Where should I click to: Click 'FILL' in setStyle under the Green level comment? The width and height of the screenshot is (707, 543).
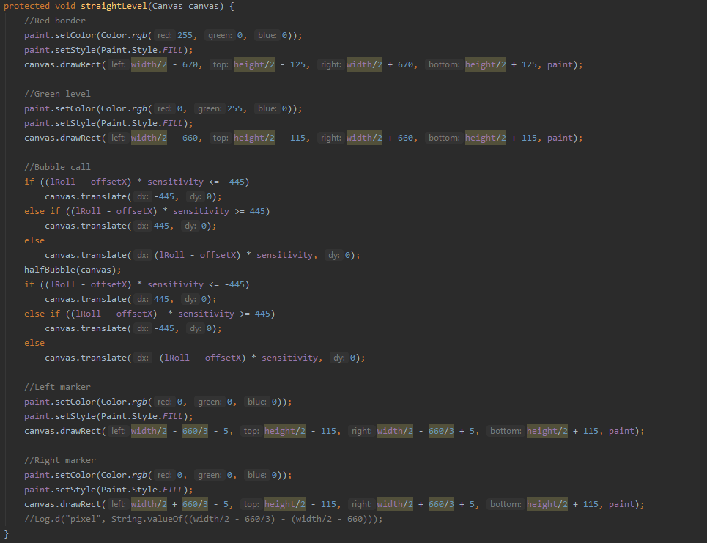172,123
